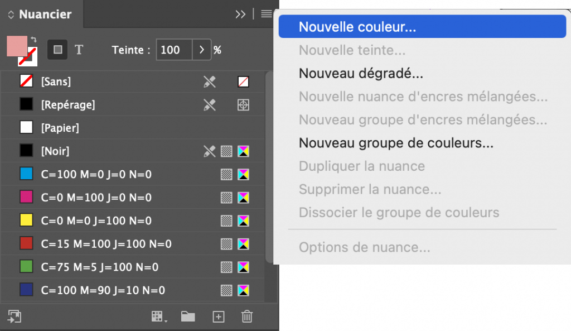Open the swatch view grid icon menu

[159, 317]
